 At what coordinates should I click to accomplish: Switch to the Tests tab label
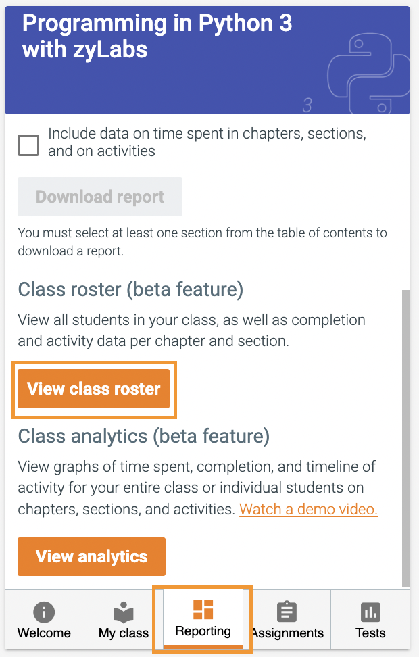pyautogui.click(x=370, y=633)
